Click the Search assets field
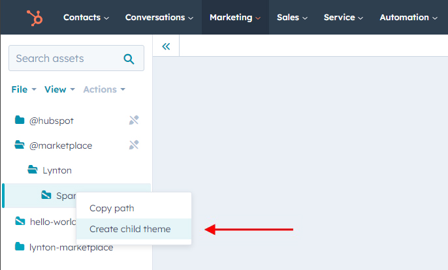Viewport: 448px width, 270px height. (x=76, y=58)
